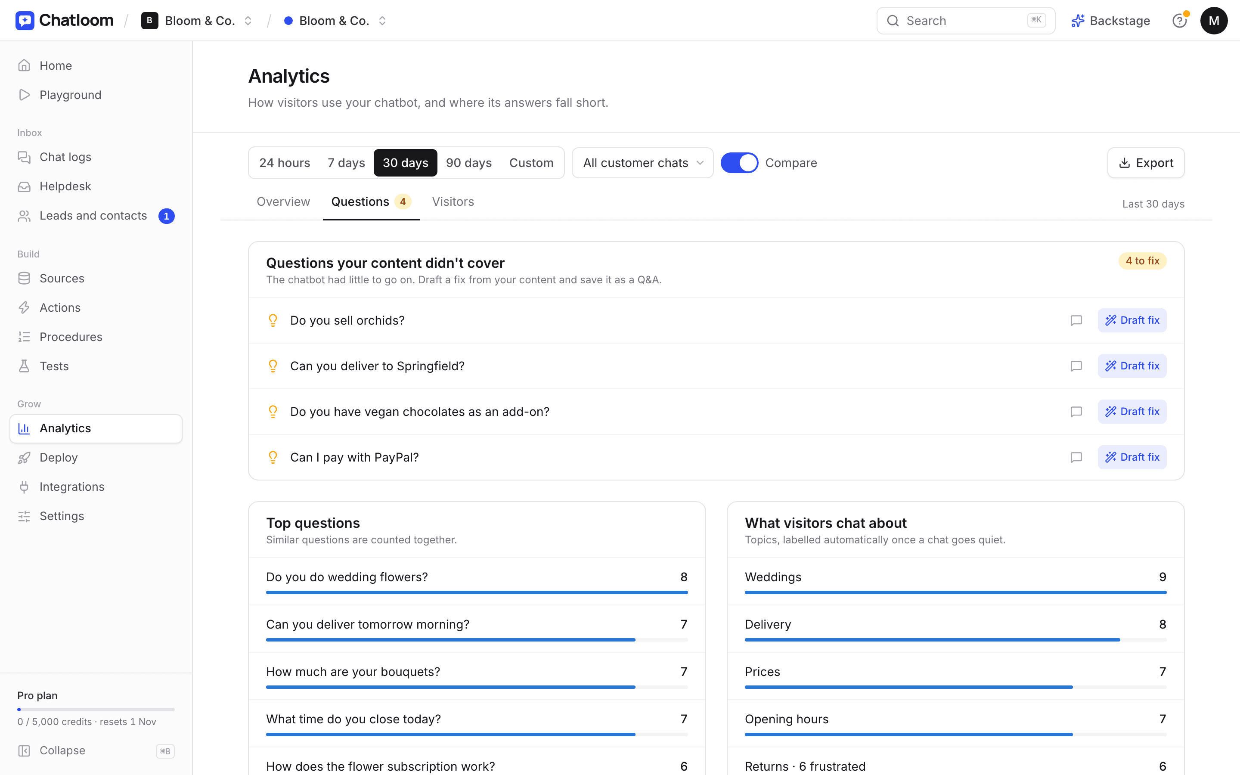This screenshot has height=775, width=1240.
Task: Open Leads and contacts
Action: point(96,216)
